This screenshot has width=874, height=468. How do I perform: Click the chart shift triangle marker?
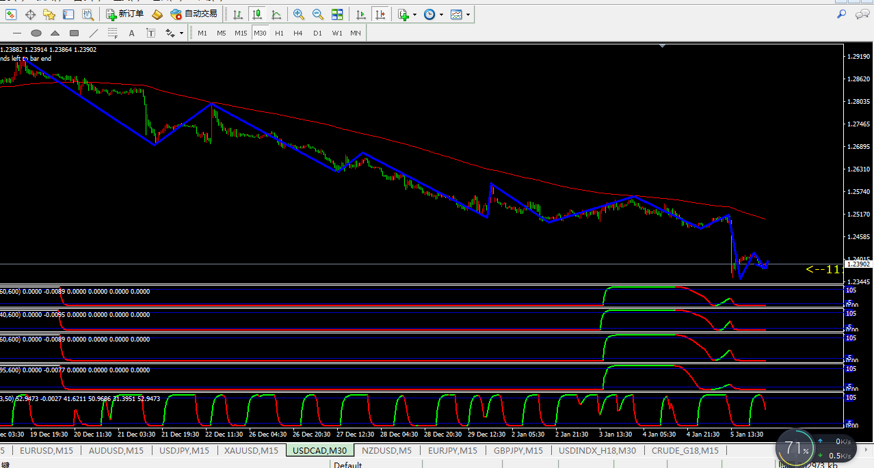point(662,46)
